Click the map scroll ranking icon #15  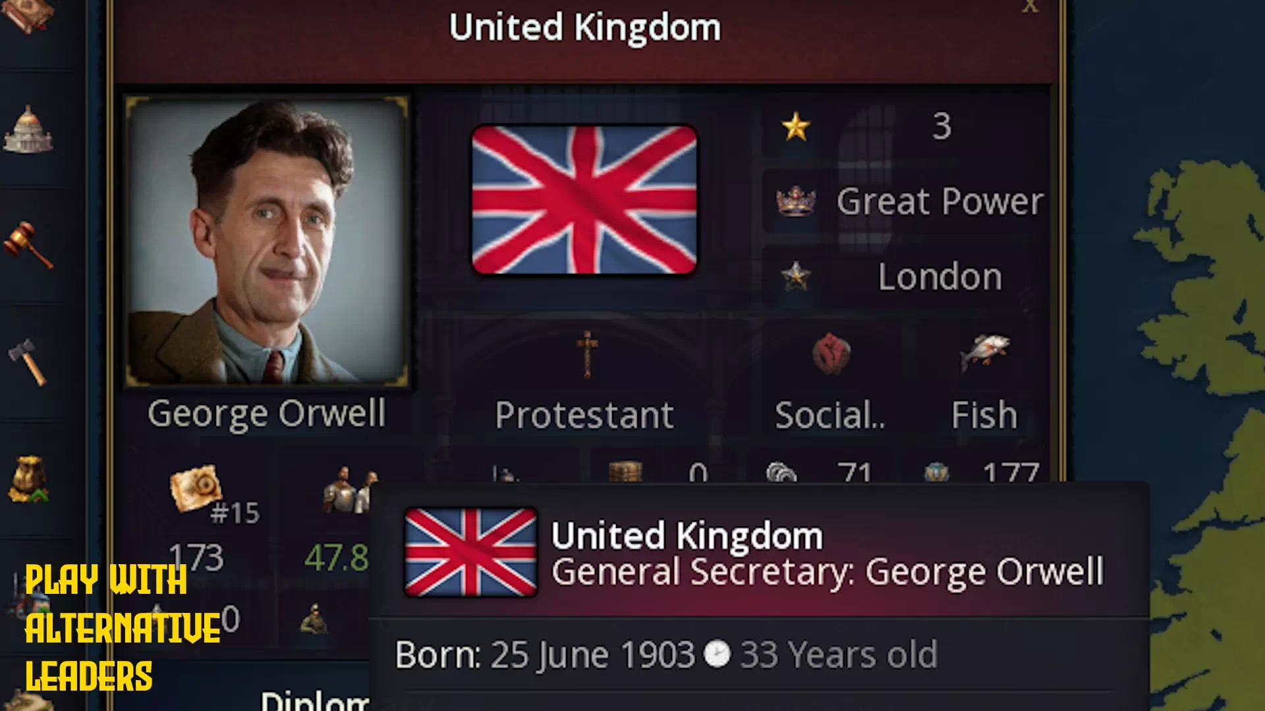[196, 487]
